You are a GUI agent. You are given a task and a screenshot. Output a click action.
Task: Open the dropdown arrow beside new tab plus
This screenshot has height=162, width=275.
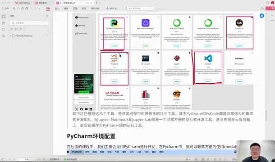click(x=100, y=3)
